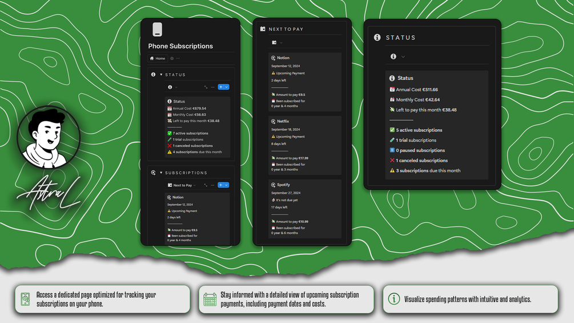Collapse the STATUS section in Phone Subscriptions
The image size is (574, 323).
tap(161, 75)
